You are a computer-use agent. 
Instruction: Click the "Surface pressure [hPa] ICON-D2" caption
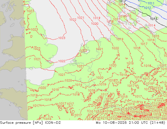(30, 123)
